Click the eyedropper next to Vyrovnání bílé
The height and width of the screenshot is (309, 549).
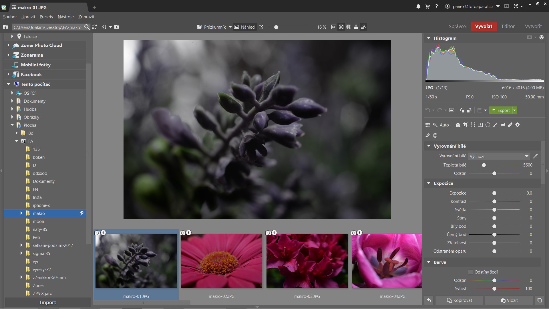coord(535,156)
